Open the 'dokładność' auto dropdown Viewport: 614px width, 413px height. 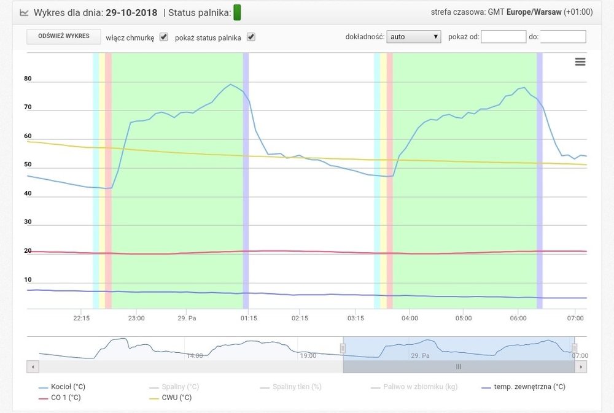pos(414,37)
